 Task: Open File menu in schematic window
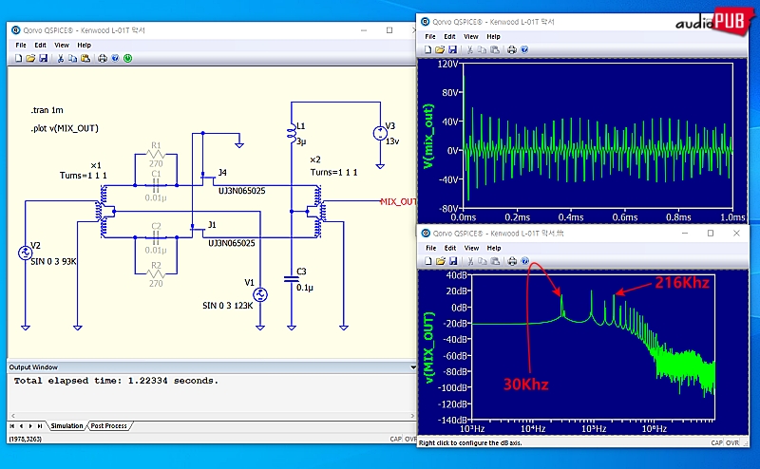click(x=21, y=45)
